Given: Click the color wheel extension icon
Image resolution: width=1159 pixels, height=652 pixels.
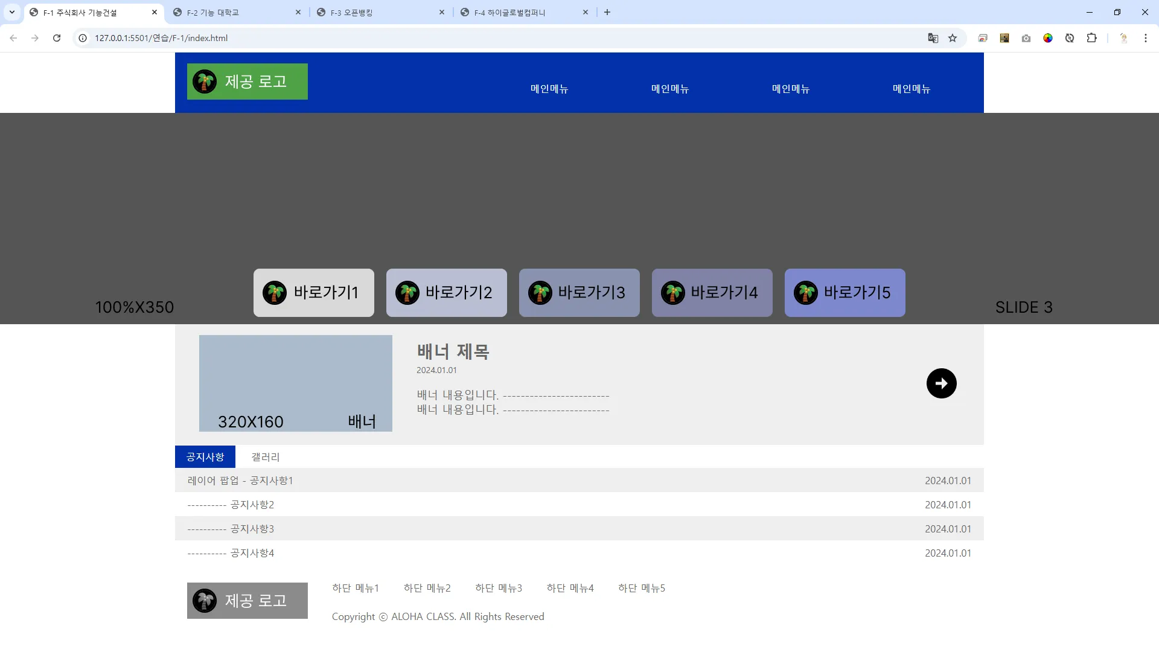Looking at the screenshot, I should coord(1048,38).
